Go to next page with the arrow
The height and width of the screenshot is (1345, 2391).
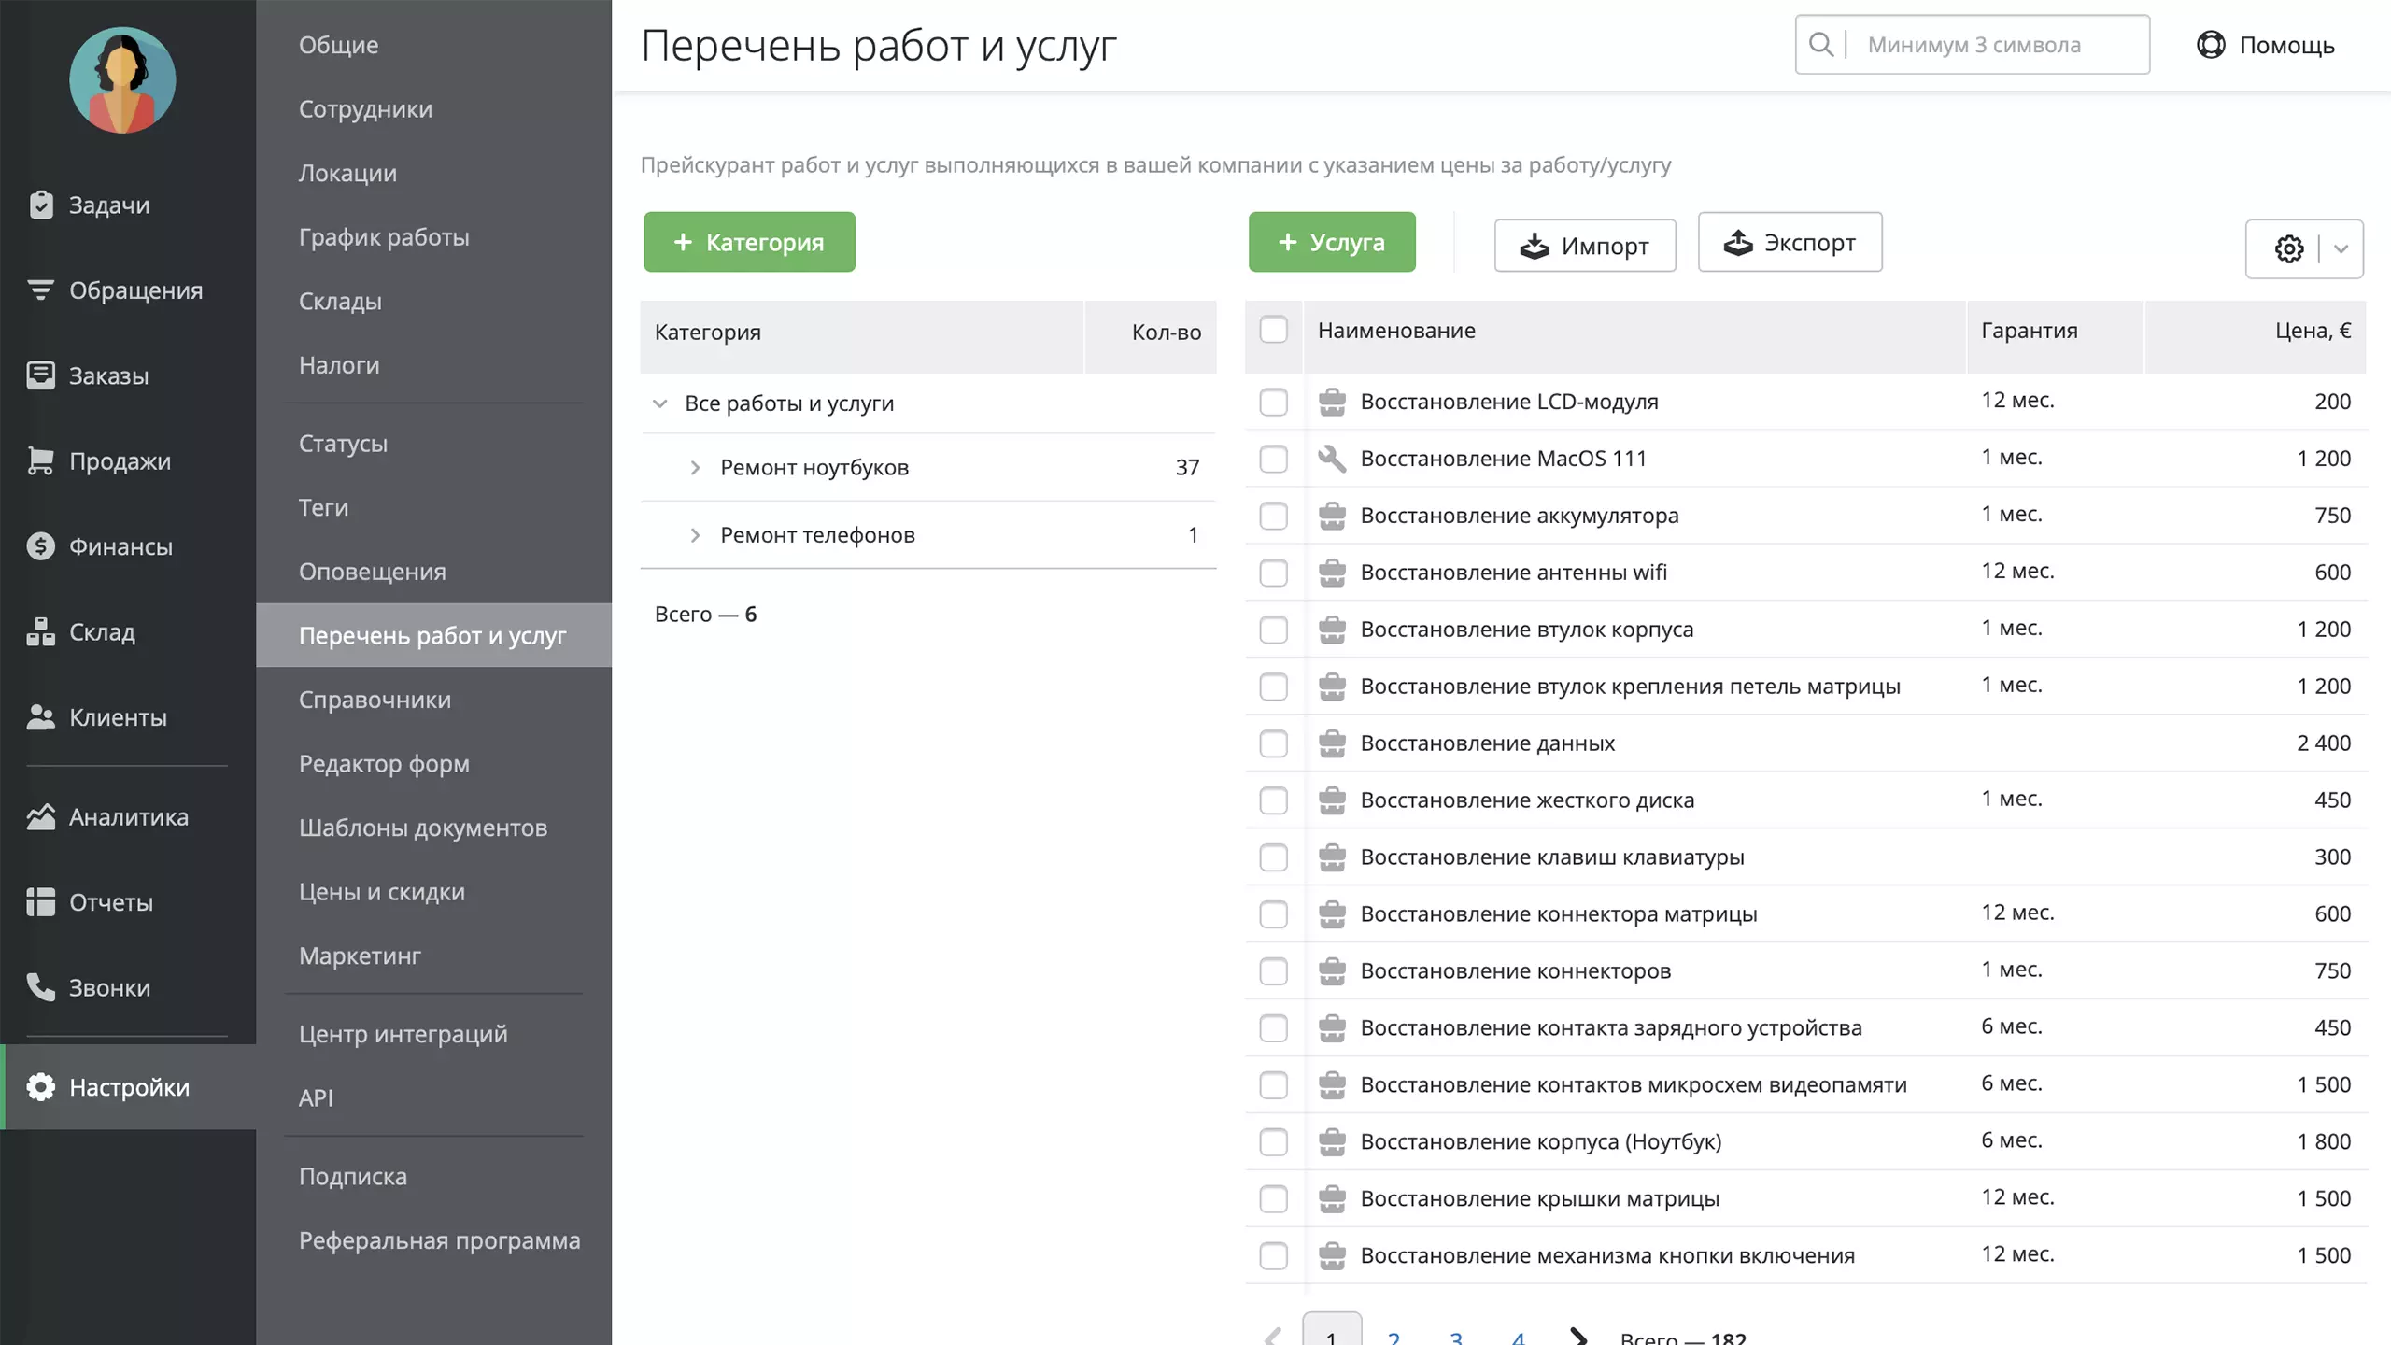[x=1578, y=1336]
